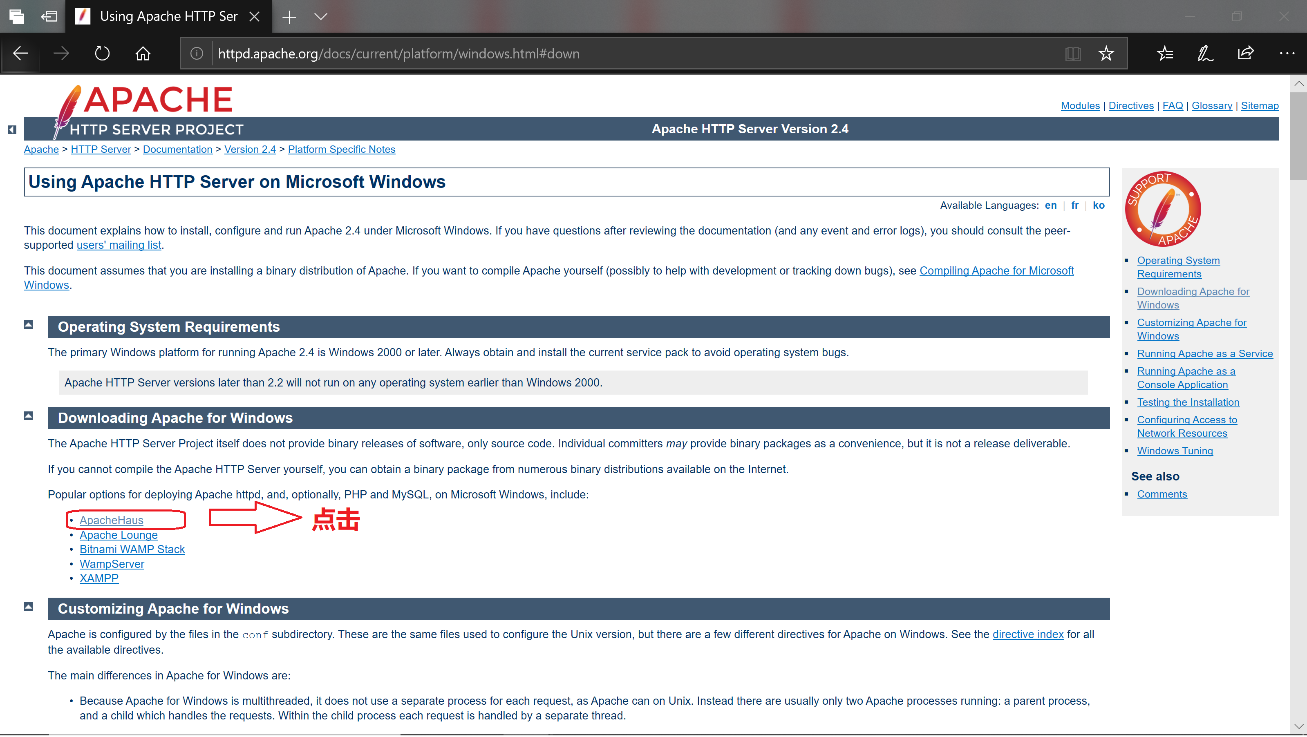Viewport: 1307px width, 737px height.
Task: Open the ApacheHaus link
Action: [111, 520]
